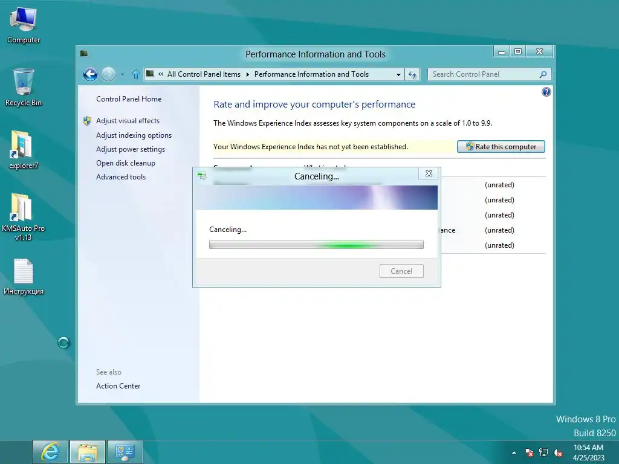This screenshot has height=464, width=619.
Task: Click the greyed-out forward arrow button
Action: click(108, 74)
